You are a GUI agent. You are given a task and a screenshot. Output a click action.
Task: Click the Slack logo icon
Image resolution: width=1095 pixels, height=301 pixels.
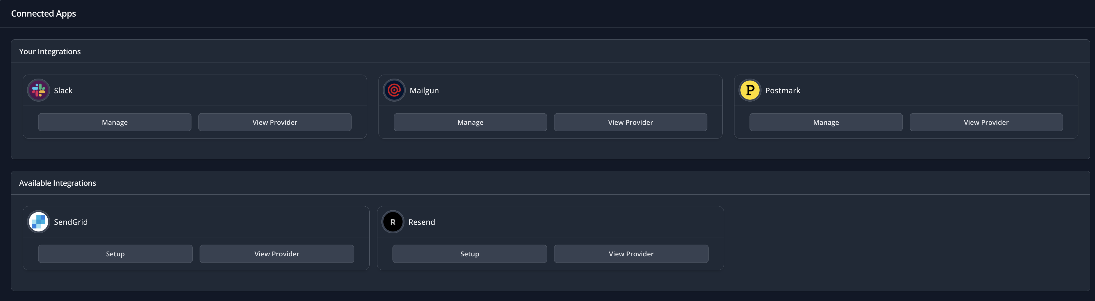pos(39,90)
